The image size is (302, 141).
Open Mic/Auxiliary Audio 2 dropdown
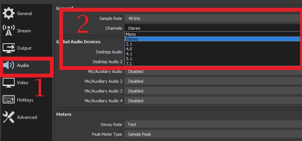click(x=213, y=81)
